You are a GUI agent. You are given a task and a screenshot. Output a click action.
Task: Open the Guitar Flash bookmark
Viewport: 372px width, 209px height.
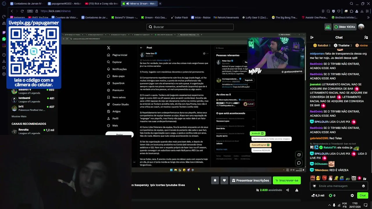tap(179, 17)
